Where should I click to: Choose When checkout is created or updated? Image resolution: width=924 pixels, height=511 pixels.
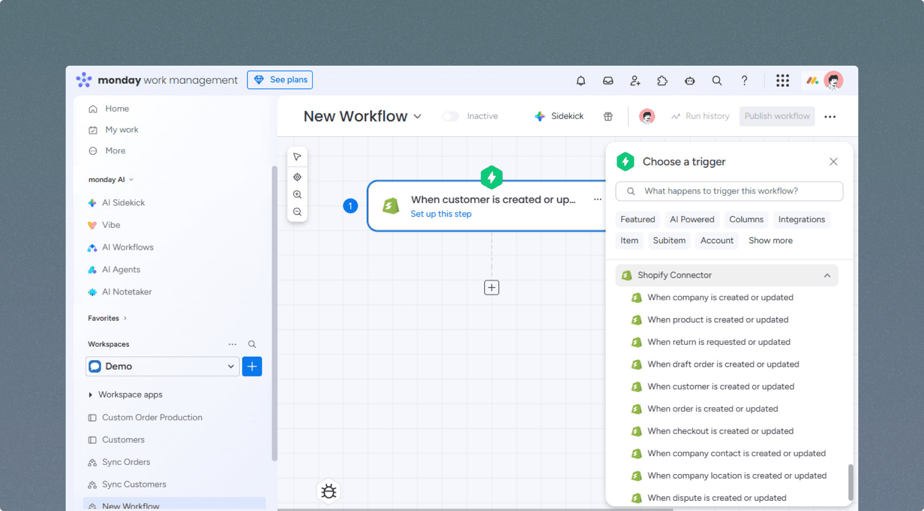tap(720, 431)
